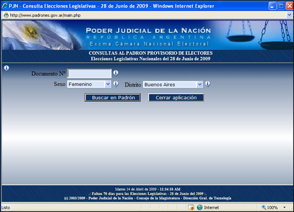Click the 'Sexo' label
The image size is (294, 212).
pyautogui.click(x=59, y=84)
